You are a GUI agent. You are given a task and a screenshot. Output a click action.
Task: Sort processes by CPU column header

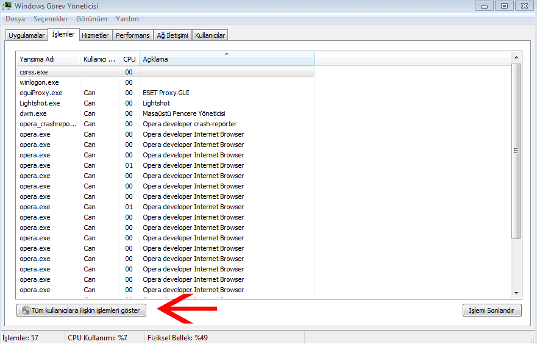(129, 59)
